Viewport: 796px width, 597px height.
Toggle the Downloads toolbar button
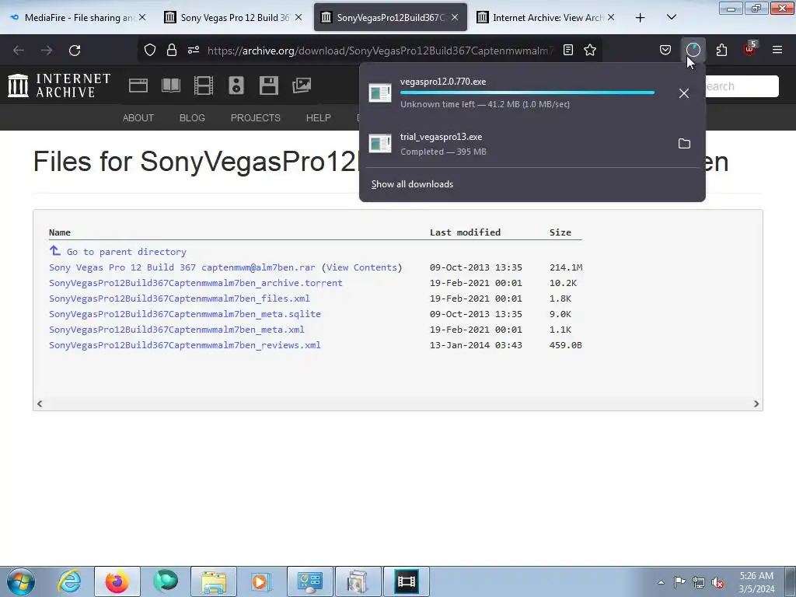coord(693,50)
